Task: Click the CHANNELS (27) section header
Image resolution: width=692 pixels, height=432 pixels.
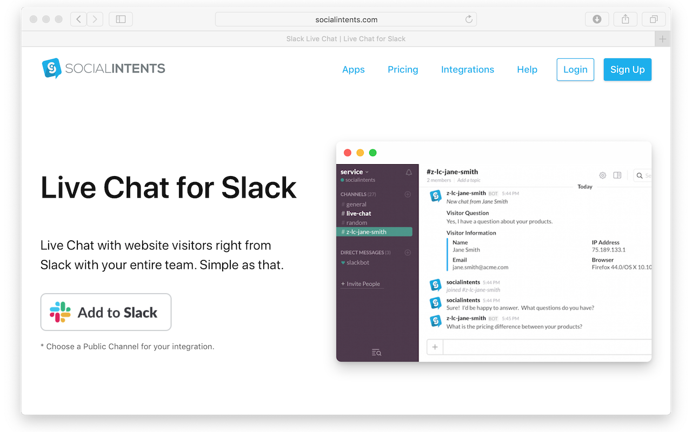Action: coord(358,194)
